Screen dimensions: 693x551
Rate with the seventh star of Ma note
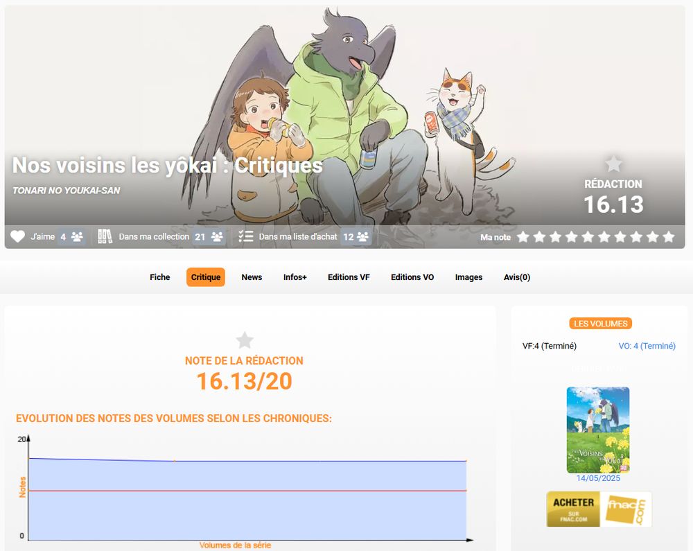tap(620, 237)
